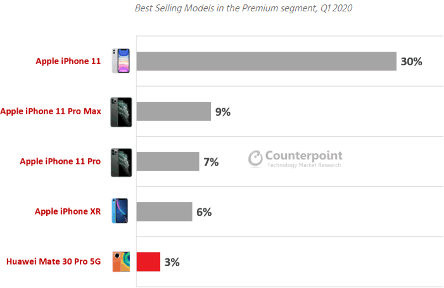
Task: Click the iPhone 11 Pro phone image
Action: [x=121, y=163]
